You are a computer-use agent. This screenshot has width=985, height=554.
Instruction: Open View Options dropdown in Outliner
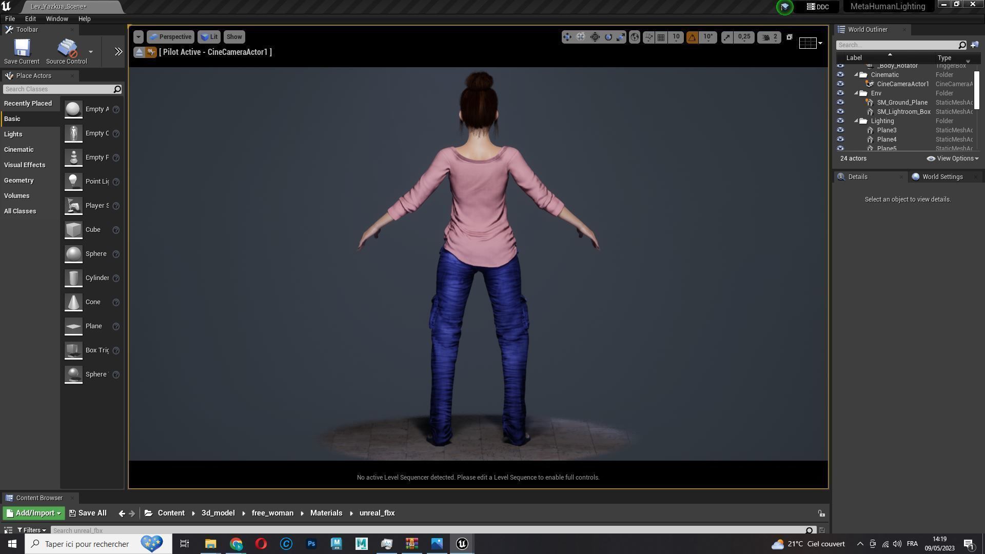(x=953, y=159)
